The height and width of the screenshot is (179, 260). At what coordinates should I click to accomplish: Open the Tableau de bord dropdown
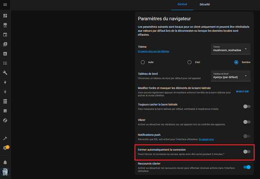coord(231,76)
